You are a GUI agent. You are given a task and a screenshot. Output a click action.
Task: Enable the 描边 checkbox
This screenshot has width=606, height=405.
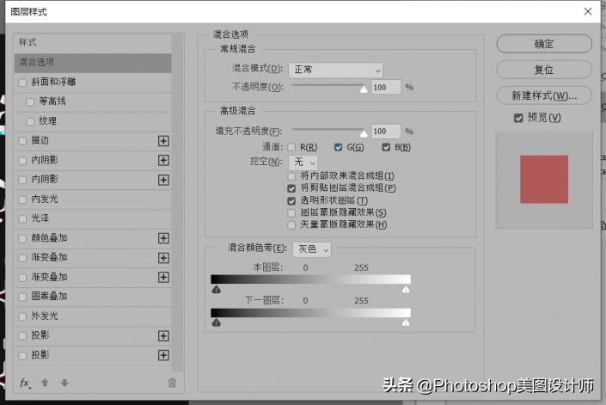pyautogui.click(x=22, y=141)
